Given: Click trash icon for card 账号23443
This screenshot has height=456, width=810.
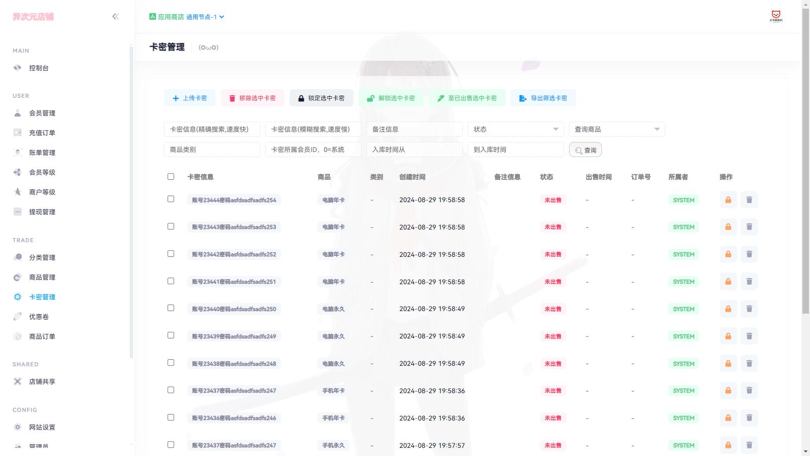Looking at the screenshot, I should pyautogui.click(x=749, y=227).
